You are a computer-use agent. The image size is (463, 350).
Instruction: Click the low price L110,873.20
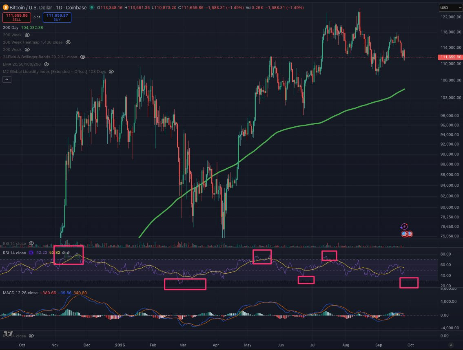(164, 8)
